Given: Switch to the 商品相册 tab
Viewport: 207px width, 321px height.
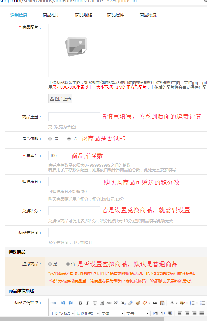Looking at the screenshot, I should (51, 15).
